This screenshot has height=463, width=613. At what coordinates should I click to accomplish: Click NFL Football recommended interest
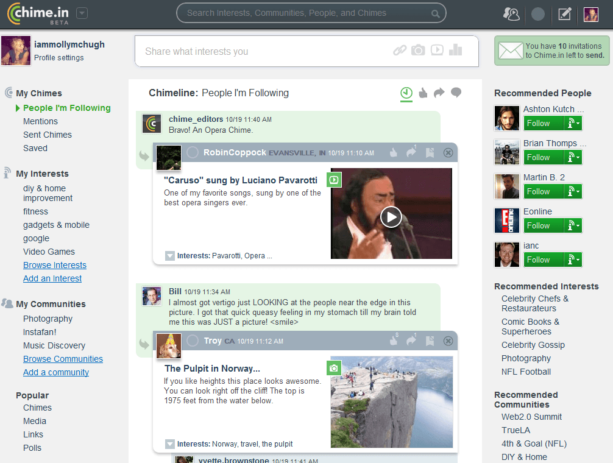[526, 372]
